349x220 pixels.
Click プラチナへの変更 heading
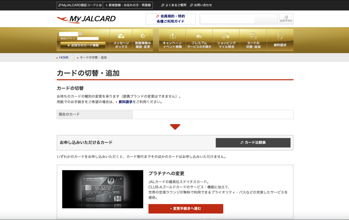pos(166,174)
